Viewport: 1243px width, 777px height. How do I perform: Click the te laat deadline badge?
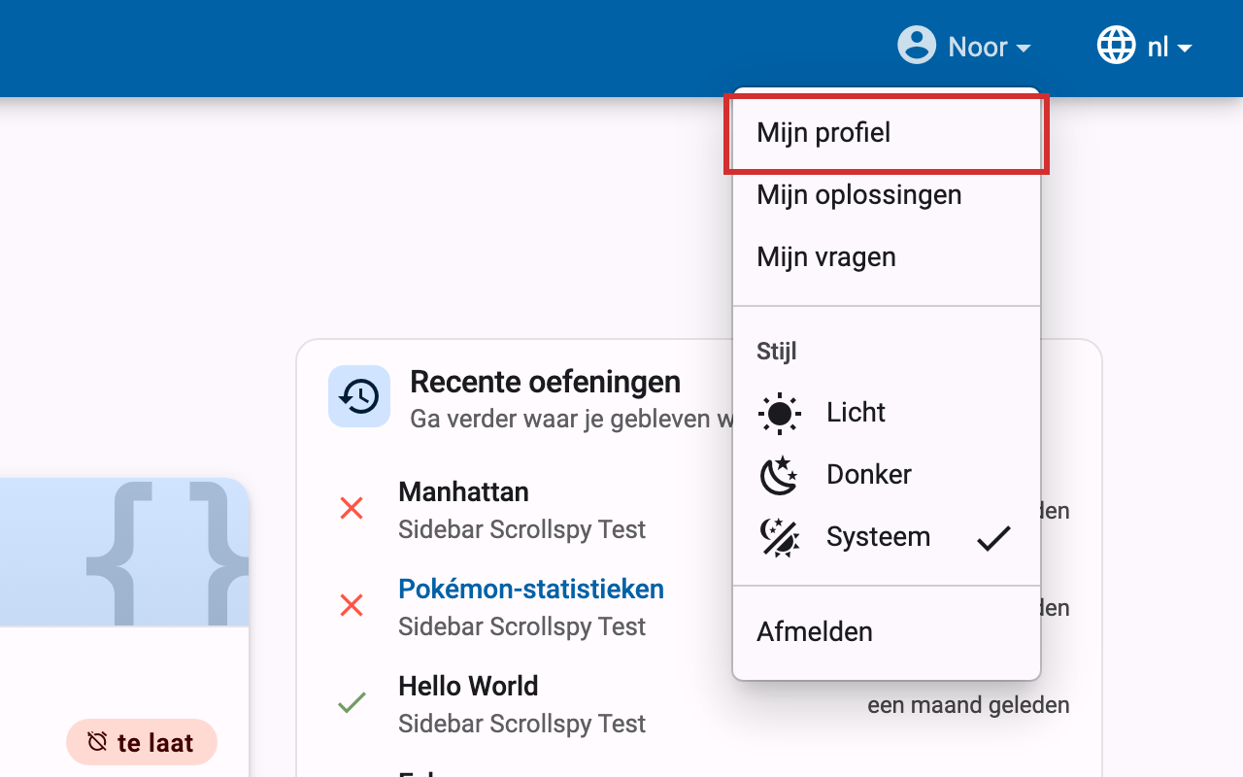tap(142, 743)
